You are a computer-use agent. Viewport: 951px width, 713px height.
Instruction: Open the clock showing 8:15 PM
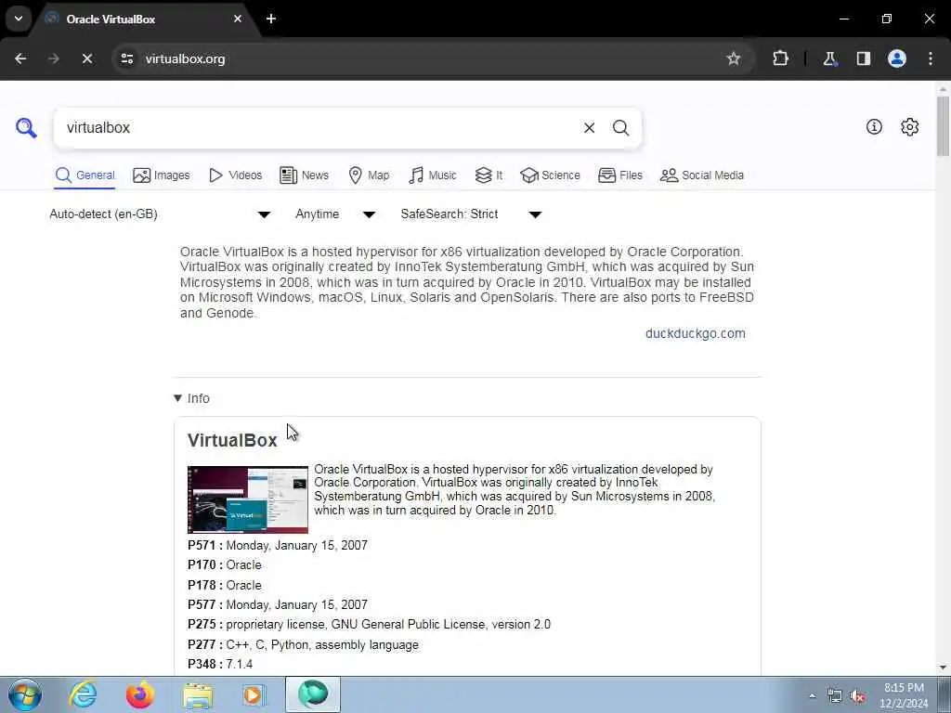tap(904, 694)
